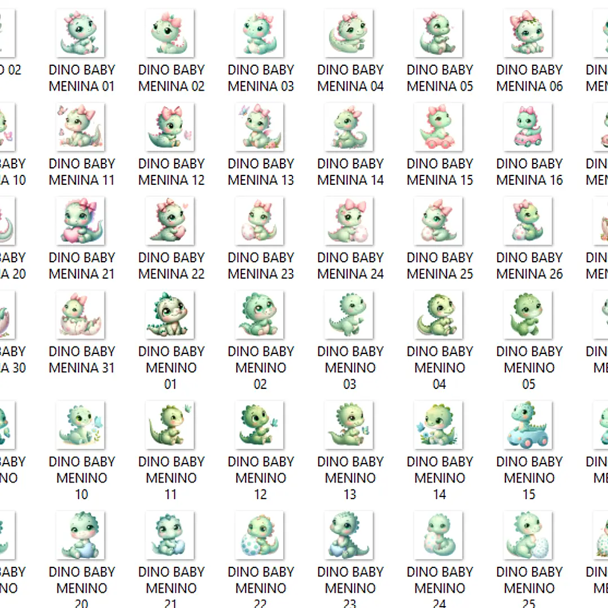Click DINO BABY MENINO 12 image
Viewport: 608px width, 608px height.
pos(260,425)
